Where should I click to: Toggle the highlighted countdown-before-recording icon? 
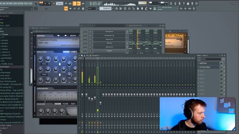(75, 3)
